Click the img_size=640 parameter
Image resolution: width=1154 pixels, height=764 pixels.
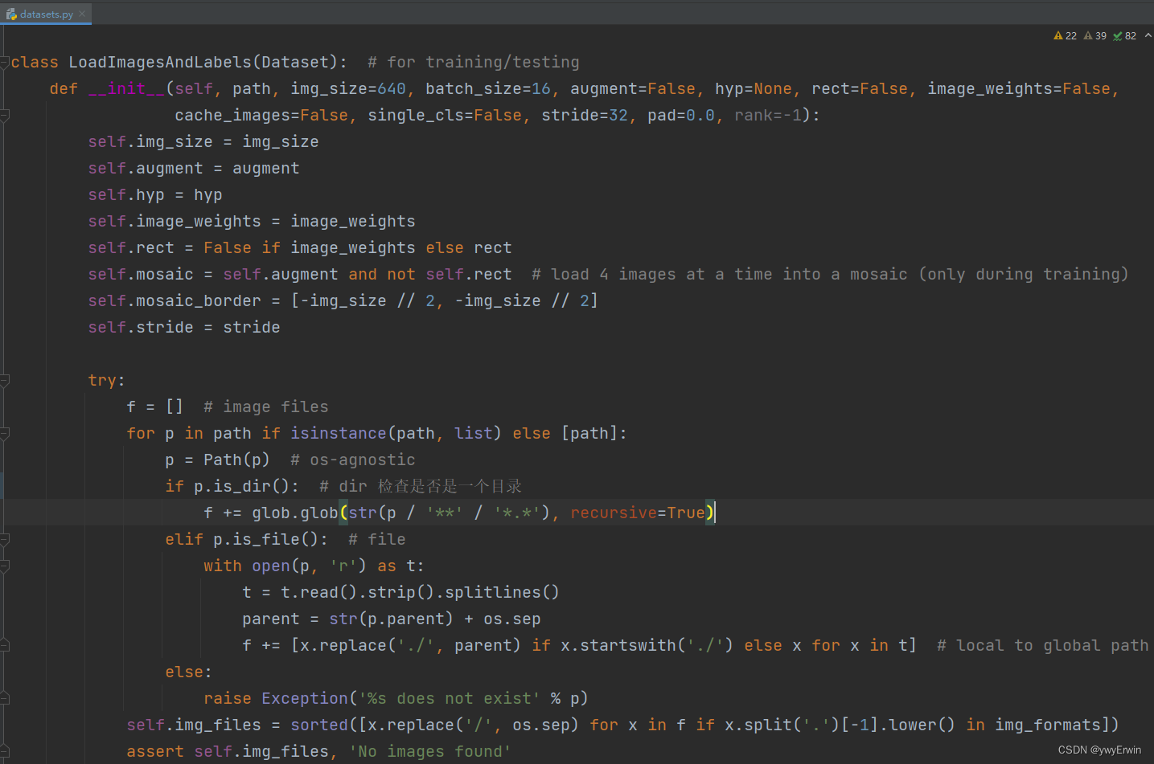pyautogui.click(x=348, y=89)
